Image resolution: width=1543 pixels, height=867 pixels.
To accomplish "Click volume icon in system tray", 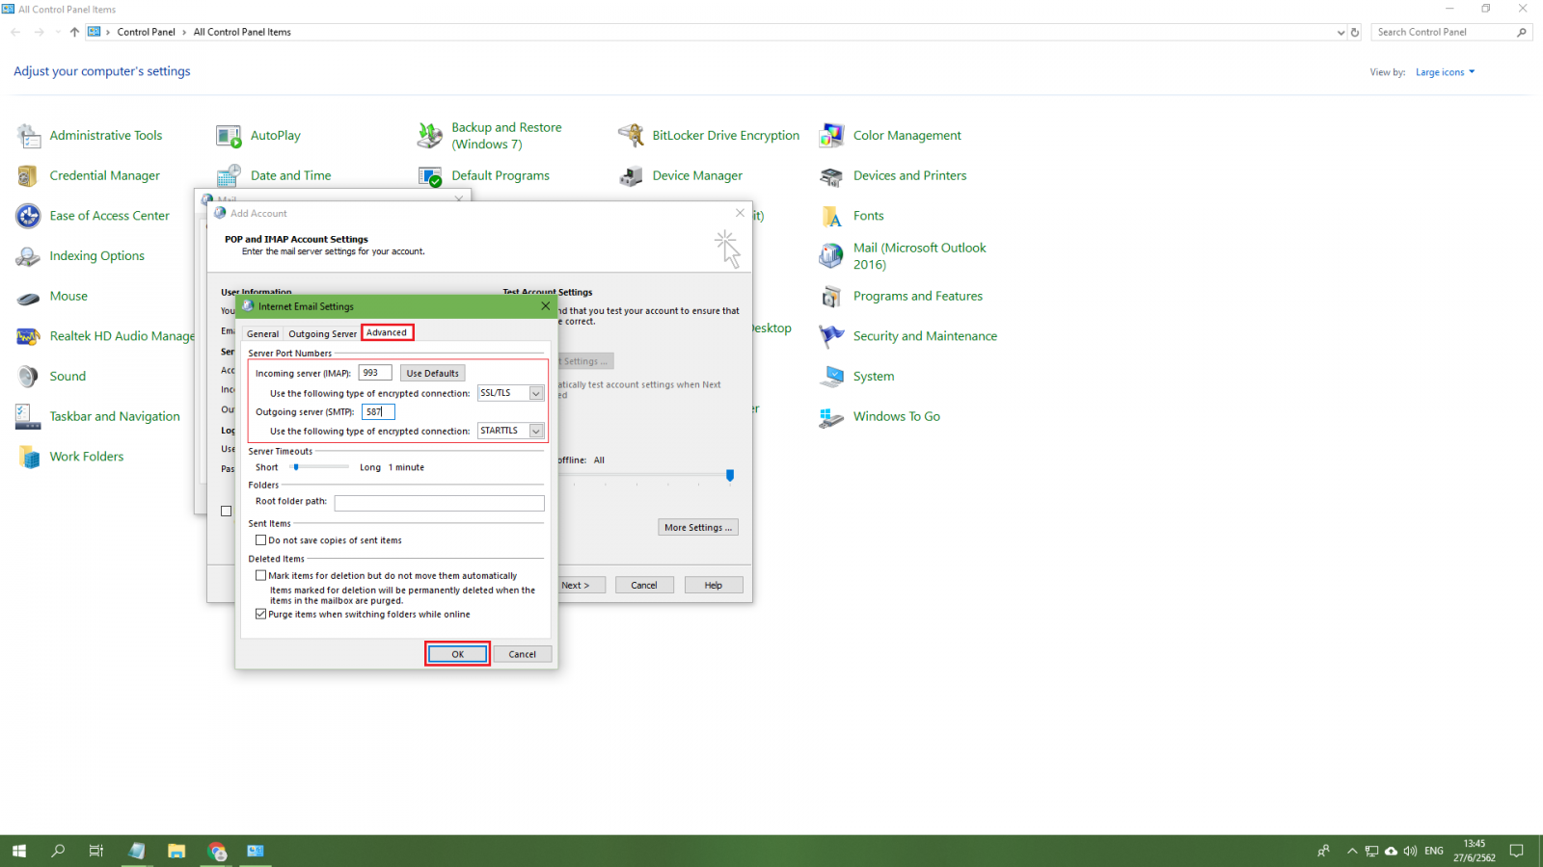I will 1411,851.
